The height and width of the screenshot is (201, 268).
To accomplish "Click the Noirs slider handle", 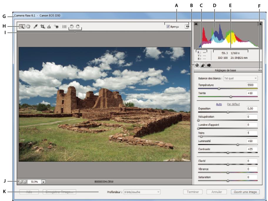I will [201, 136].
